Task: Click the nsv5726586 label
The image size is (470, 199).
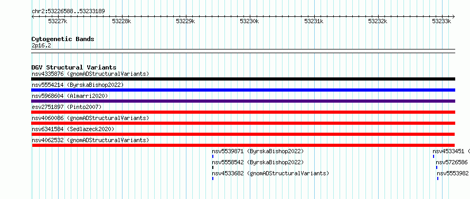Action: pyautogui.click(x=452, y=162)
